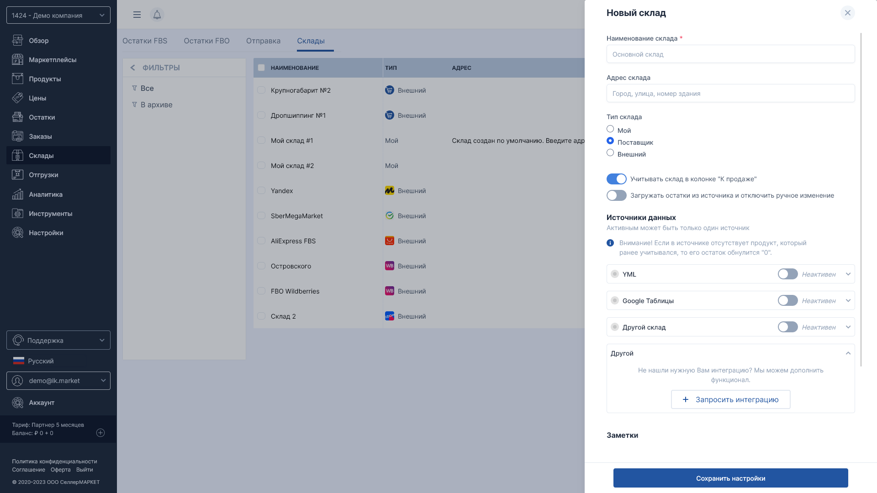Select the Мой warehouse type radio

coord(610,129)
